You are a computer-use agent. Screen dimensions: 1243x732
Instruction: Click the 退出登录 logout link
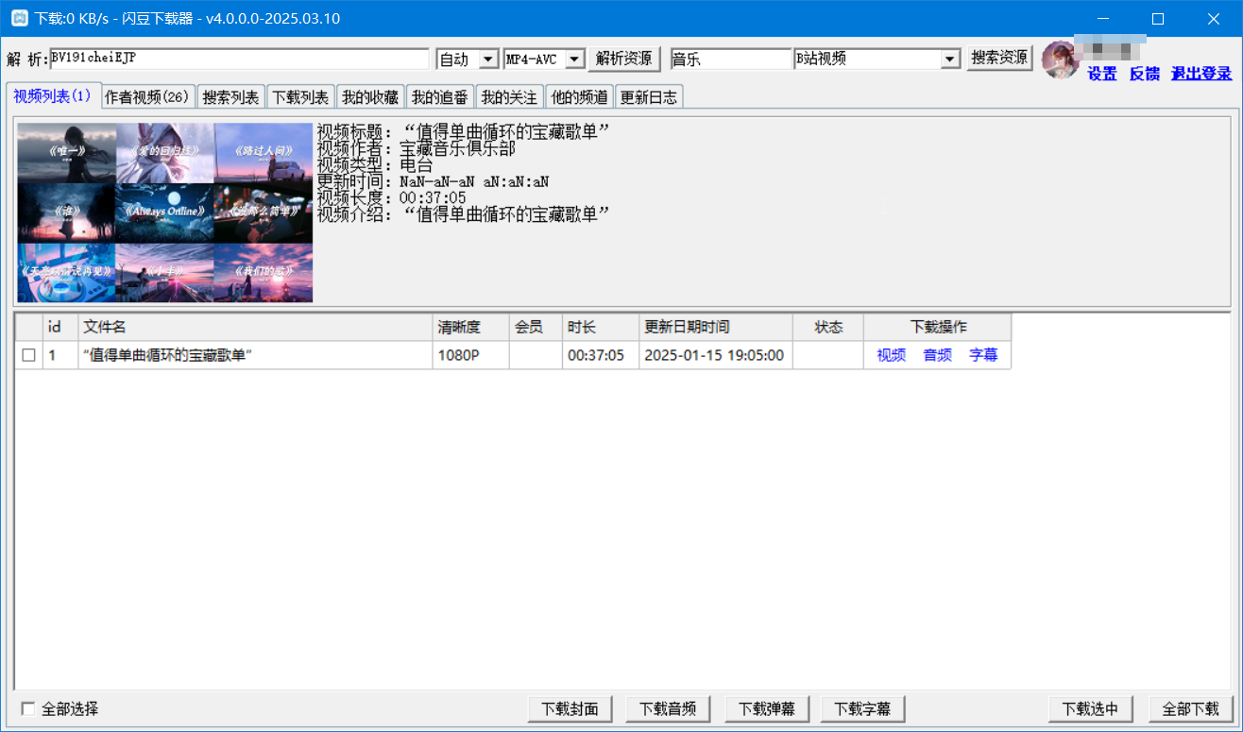click(x=1201, y=74)
